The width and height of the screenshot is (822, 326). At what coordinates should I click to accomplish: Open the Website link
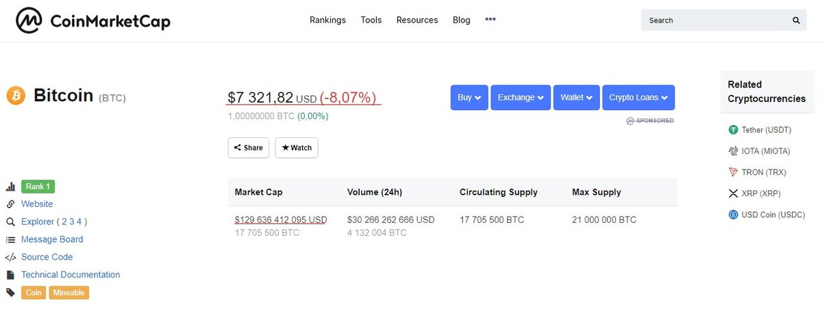[x=37, y=204]
